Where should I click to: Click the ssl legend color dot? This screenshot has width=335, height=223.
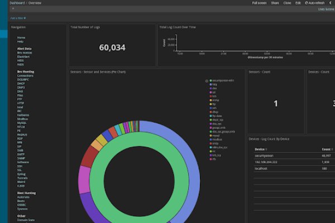[x=210, y=92]
